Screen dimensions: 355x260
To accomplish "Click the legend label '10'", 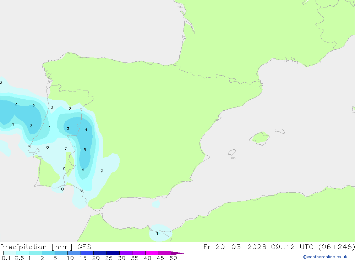I will click(x=70, y=258).
